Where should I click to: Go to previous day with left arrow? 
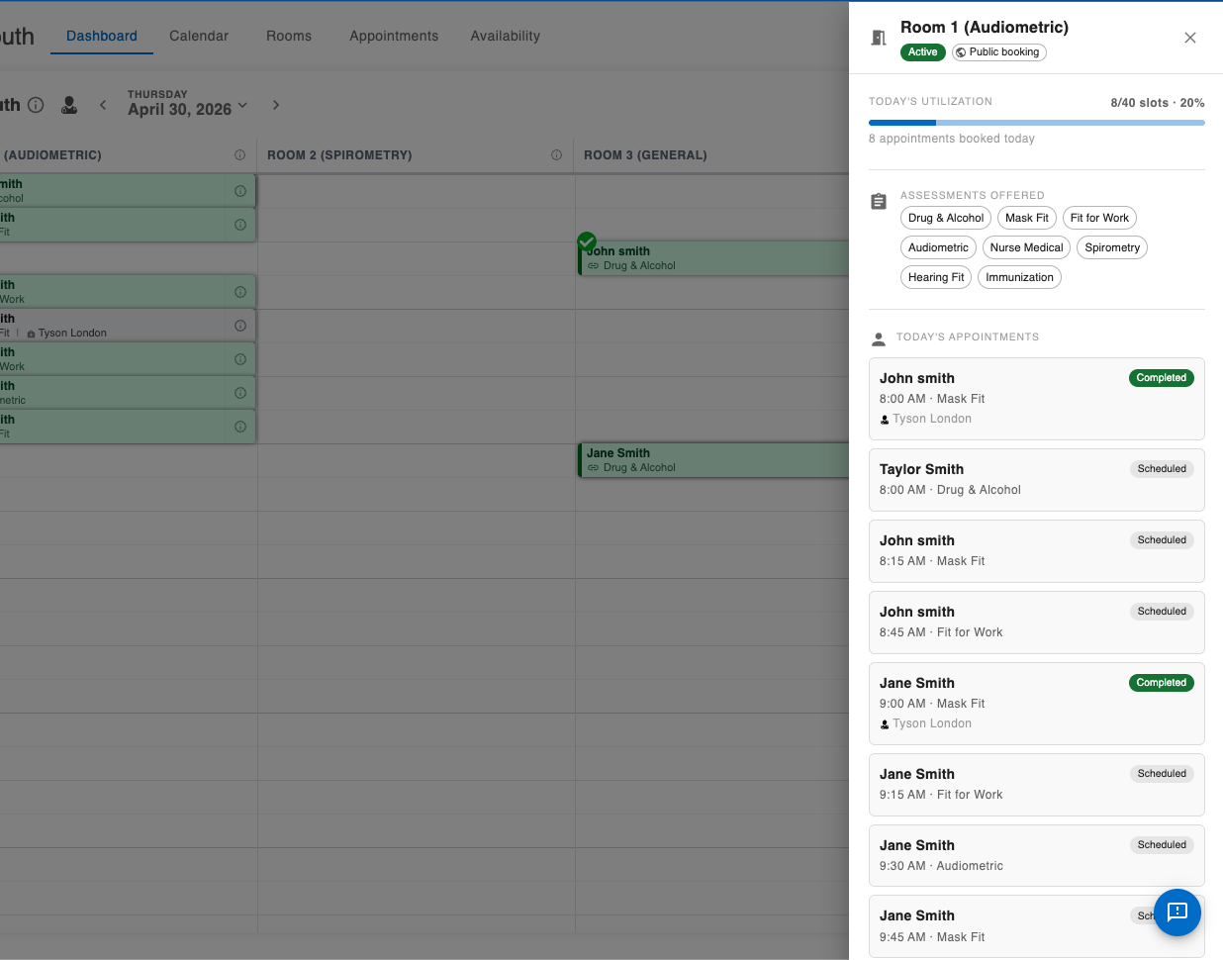pyautogui.click(x=103, y=105)
